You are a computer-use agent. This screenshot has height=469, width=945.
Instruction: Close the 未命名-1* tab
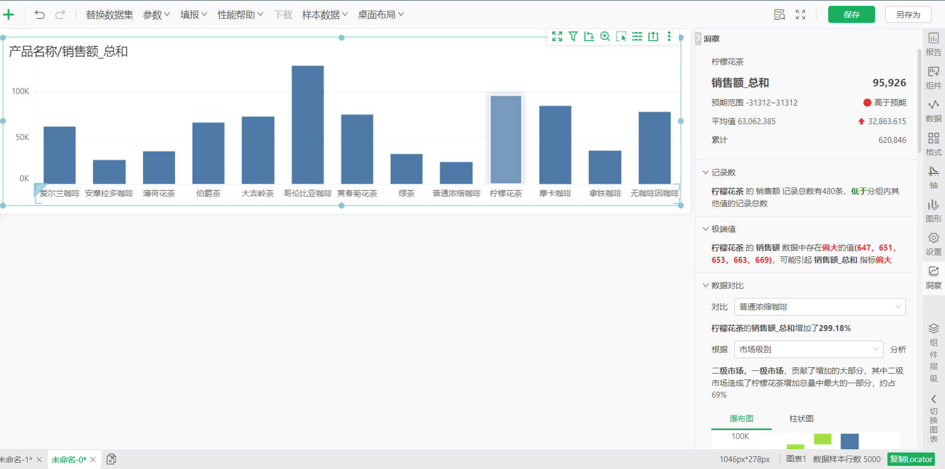click(x=39, y=459)
